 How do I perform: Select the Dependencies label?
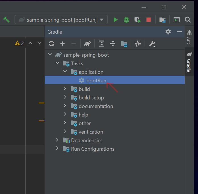87,140
